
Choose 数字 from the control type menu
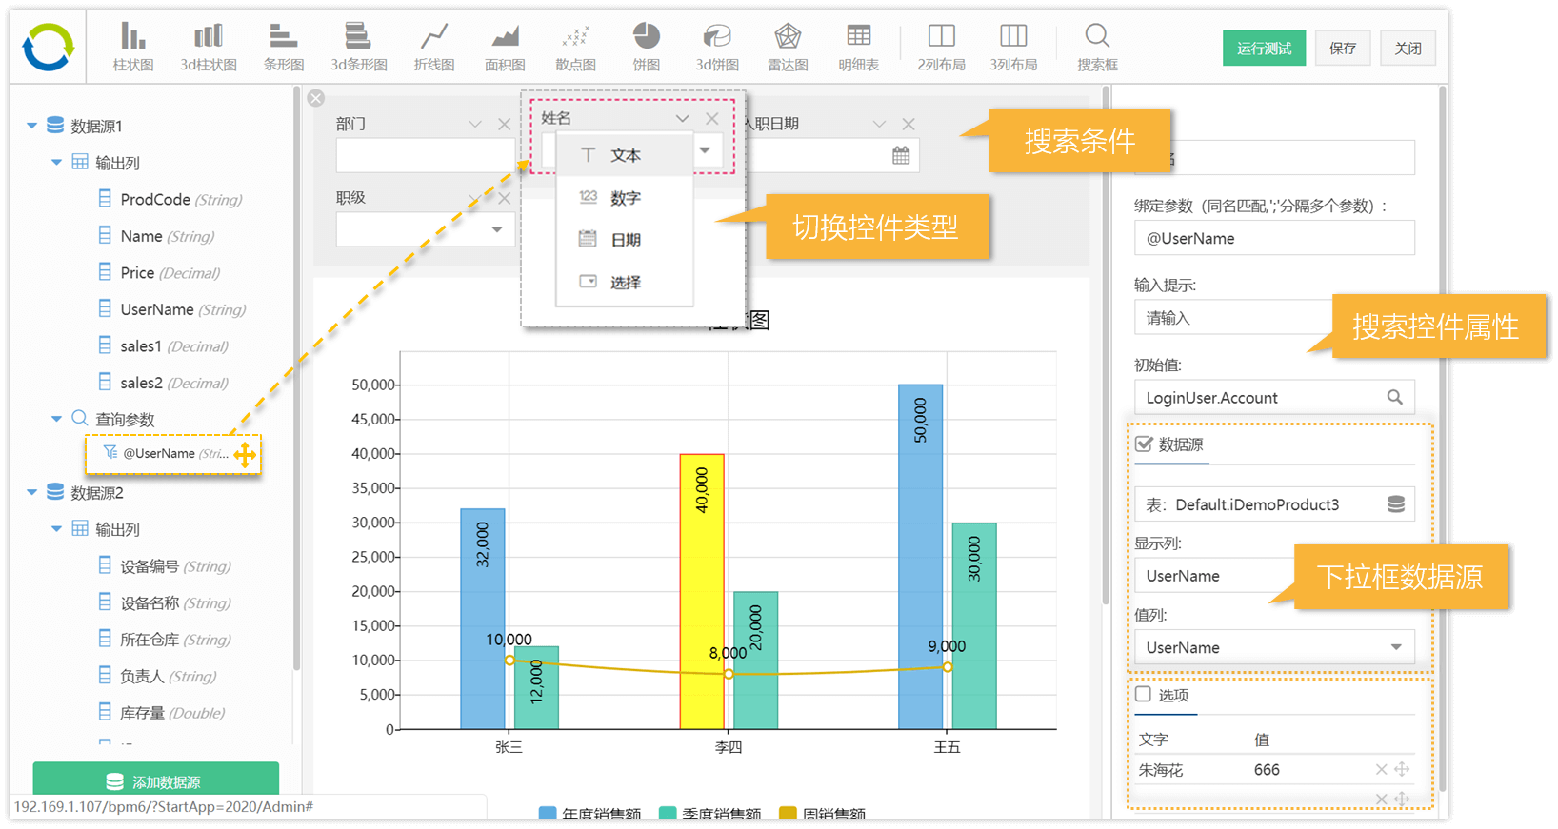pos(625,198)
